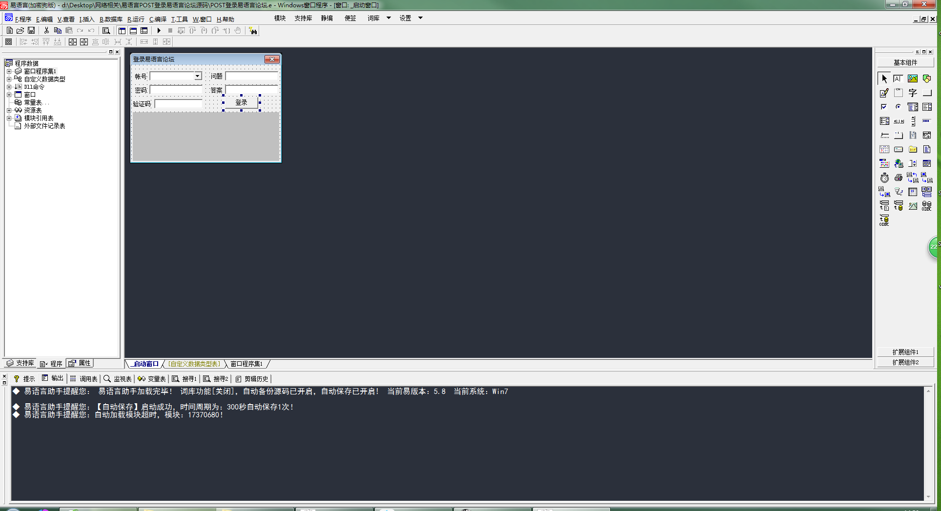This screenshot has width=941, height=511.
Task: Select the label (字) component
Action: point(912,93)
